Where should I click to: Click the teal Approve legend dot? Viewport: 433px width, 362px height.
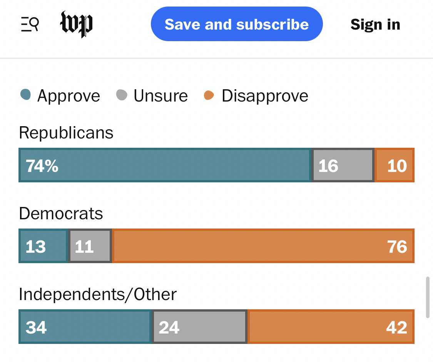[x=25, y=95]
